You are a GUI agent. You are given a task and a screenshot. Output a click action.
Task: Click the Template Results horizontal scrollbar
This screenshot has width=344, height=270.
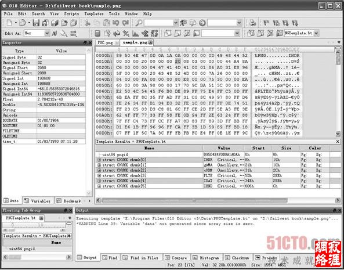218,200
